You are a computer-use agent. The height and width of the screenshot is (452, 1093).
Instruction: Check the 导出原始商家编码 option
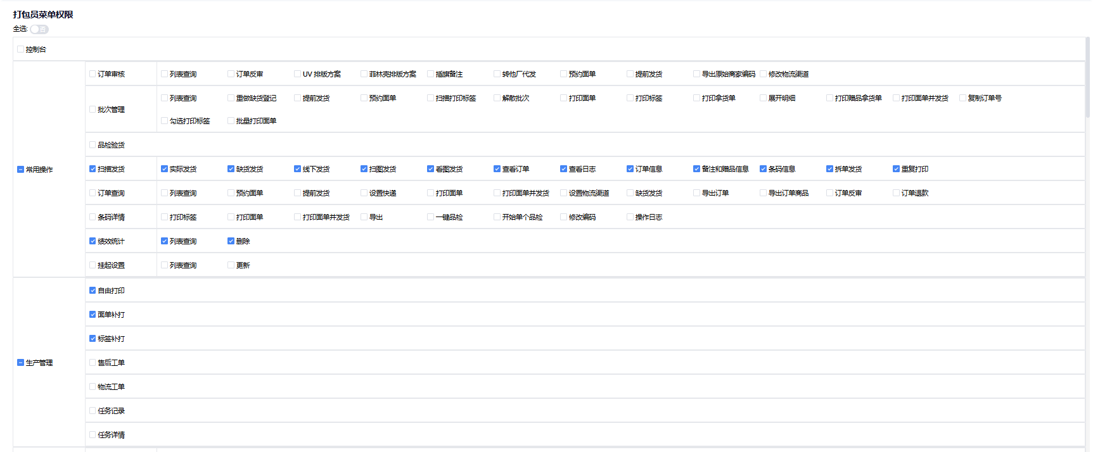696,74
